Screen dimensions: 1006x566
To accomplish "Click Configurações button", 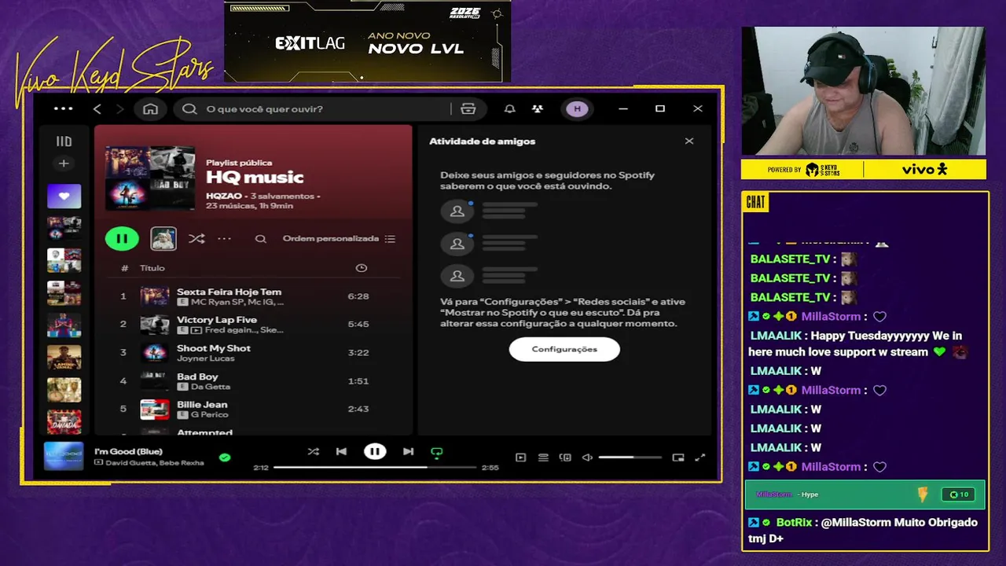I will tap(564, 349).
